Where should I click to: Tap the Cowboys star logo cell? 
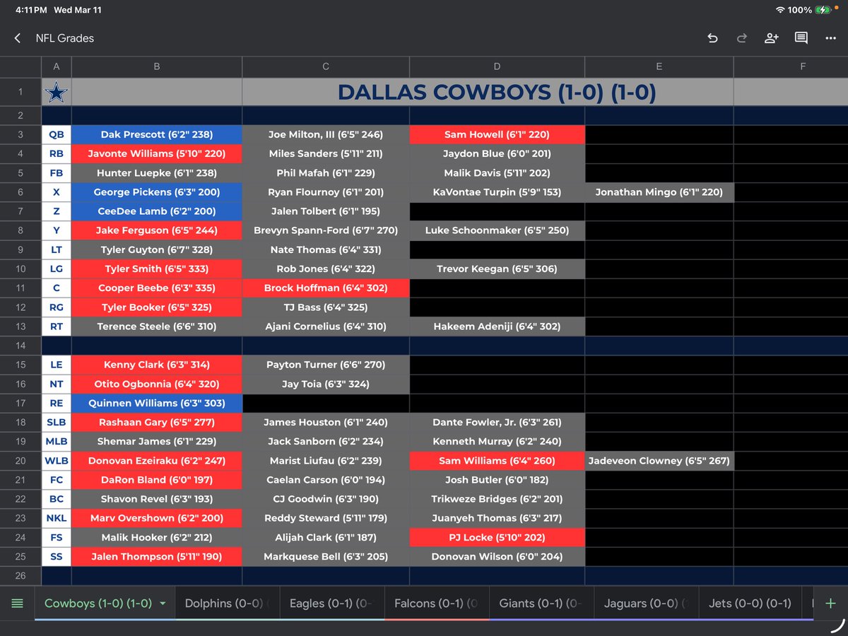[x=56, y=92]
